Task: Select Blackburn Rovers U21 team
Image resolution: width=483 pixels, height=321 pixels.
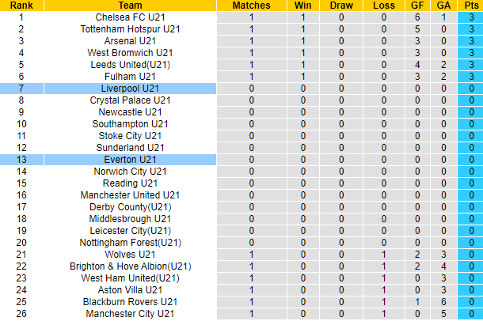Action: [x=130, y=302]
